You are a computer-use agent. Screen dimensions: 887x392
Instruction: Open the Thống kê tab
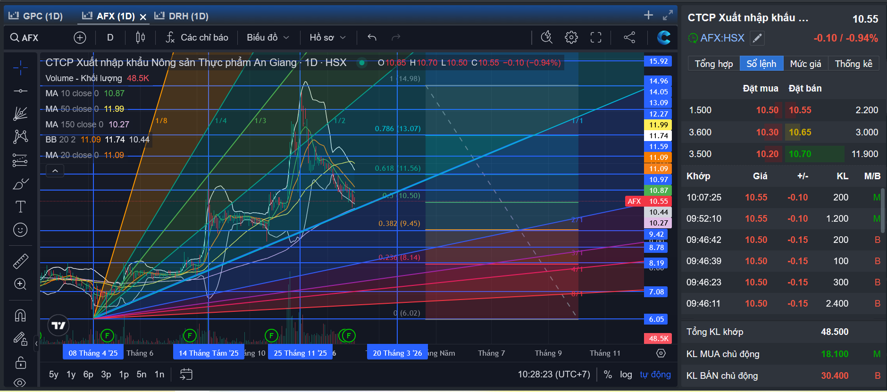coord(854,64)
